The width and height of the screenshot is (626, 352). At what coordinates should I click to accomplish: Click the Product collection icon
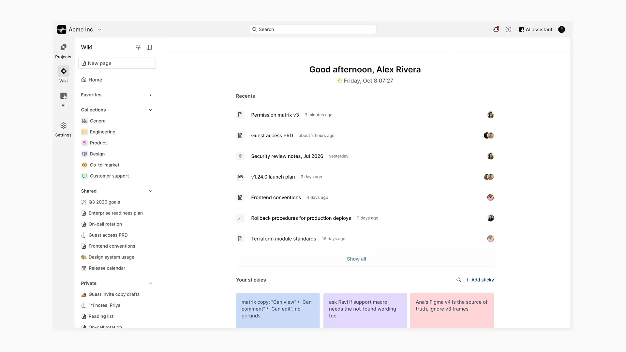(84, 143)
